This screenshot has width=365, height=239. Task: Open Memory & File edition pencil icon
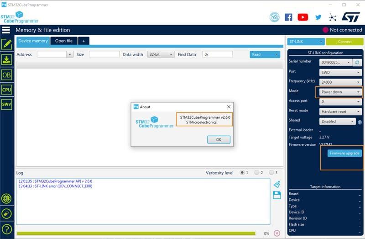pos(6,44)
